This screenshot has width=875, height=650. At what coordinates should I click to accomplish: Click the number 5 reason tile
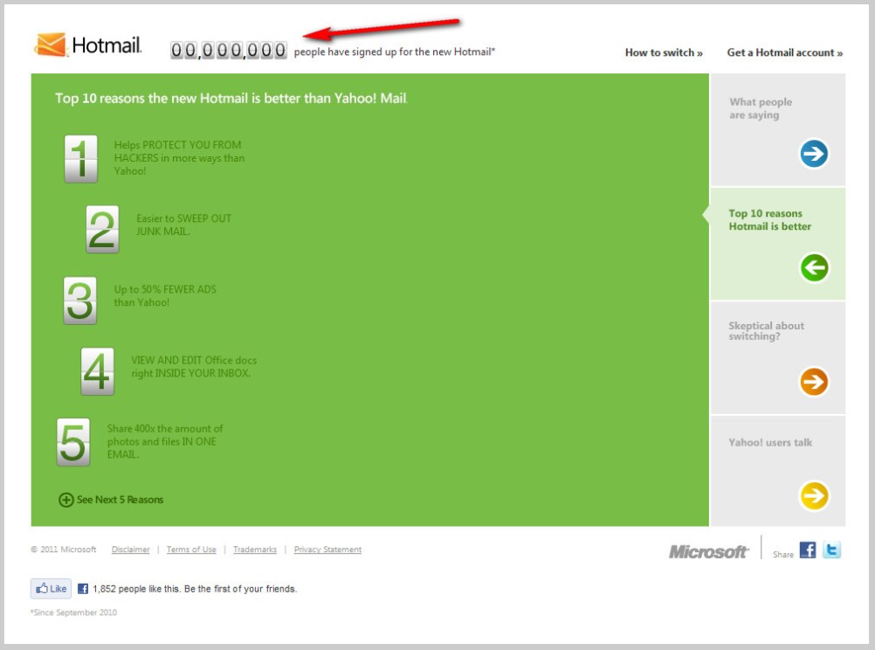coord(73,442)
